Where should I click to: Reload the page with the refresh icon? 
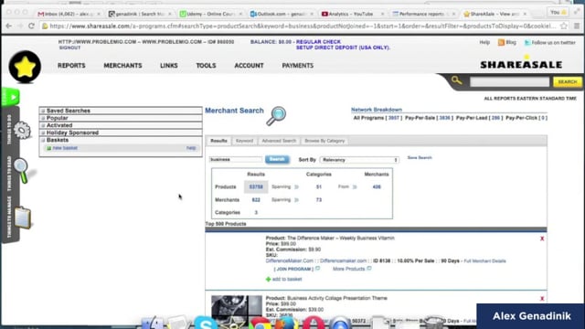tap(31, 27)
